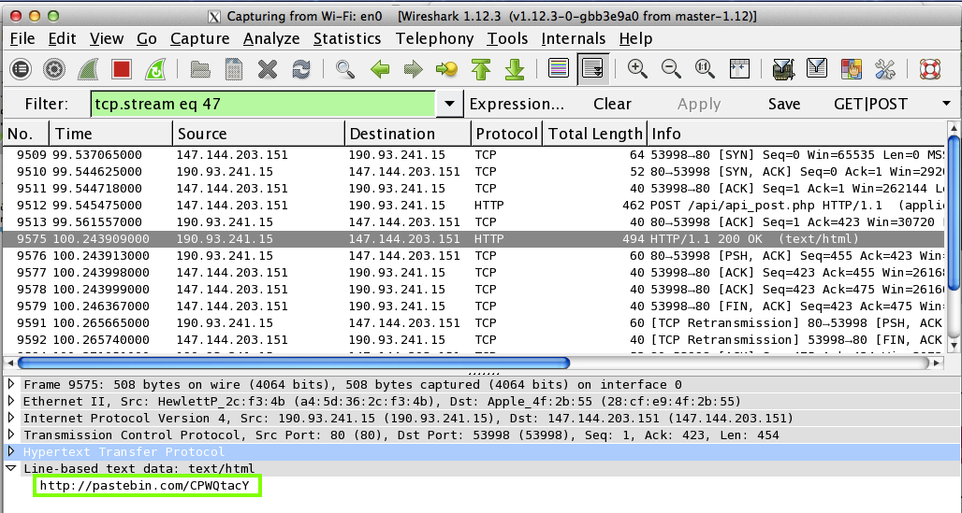Expand Hypertext Transfer Protocol row
Screen dimensions: 962x513
tap(11, 451)
